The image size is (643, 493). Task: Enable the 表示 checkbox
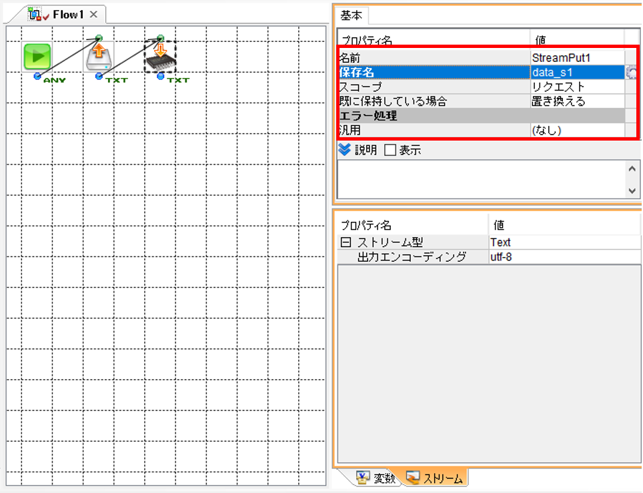coord(390,150)
